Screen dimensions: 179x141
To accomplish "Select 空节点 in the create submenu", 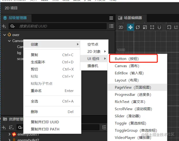I will 94,44.
